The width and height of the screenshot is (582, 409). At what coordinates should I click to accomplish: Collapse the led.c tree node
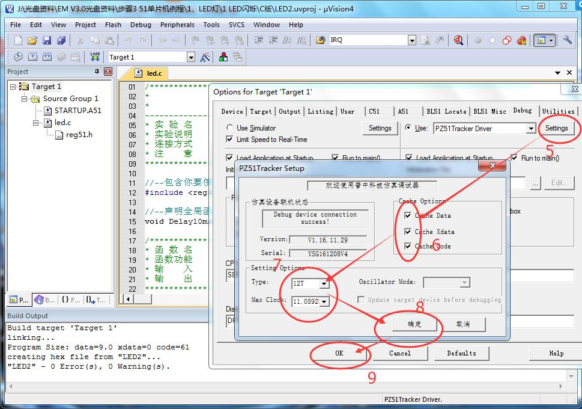tap(36, 122)
